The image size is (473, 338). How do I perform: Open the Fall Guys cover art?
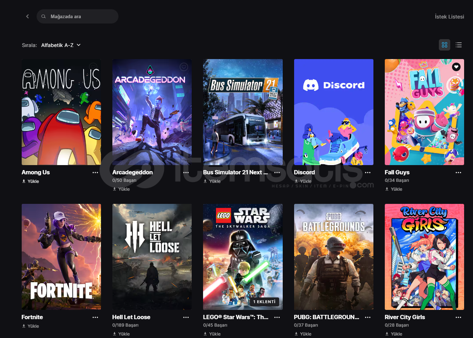click(424, 112)
